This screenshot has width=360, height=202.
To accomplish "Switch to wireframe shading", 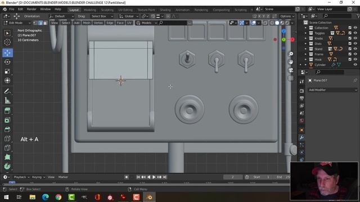I will click(x=272, y=23).
